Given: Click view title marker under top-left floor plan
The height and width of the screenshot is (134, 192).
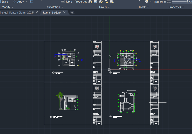Looking at the screenshot, I should click(57, 73).
